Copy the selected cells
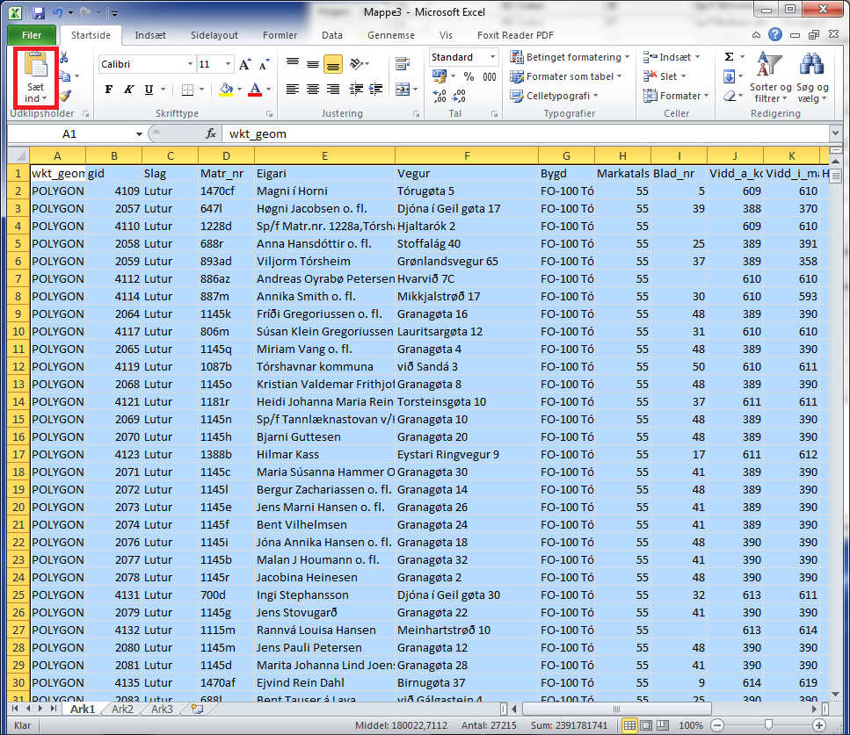Image resolution: width=850 pixels, height=735 pixels. (x=64, y=76)
